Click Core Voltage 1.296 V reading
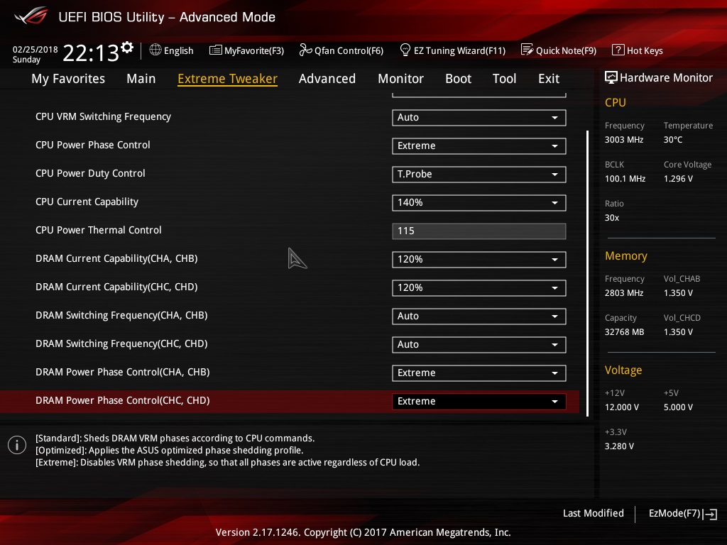The image size is (727, 545). point(678,179)
